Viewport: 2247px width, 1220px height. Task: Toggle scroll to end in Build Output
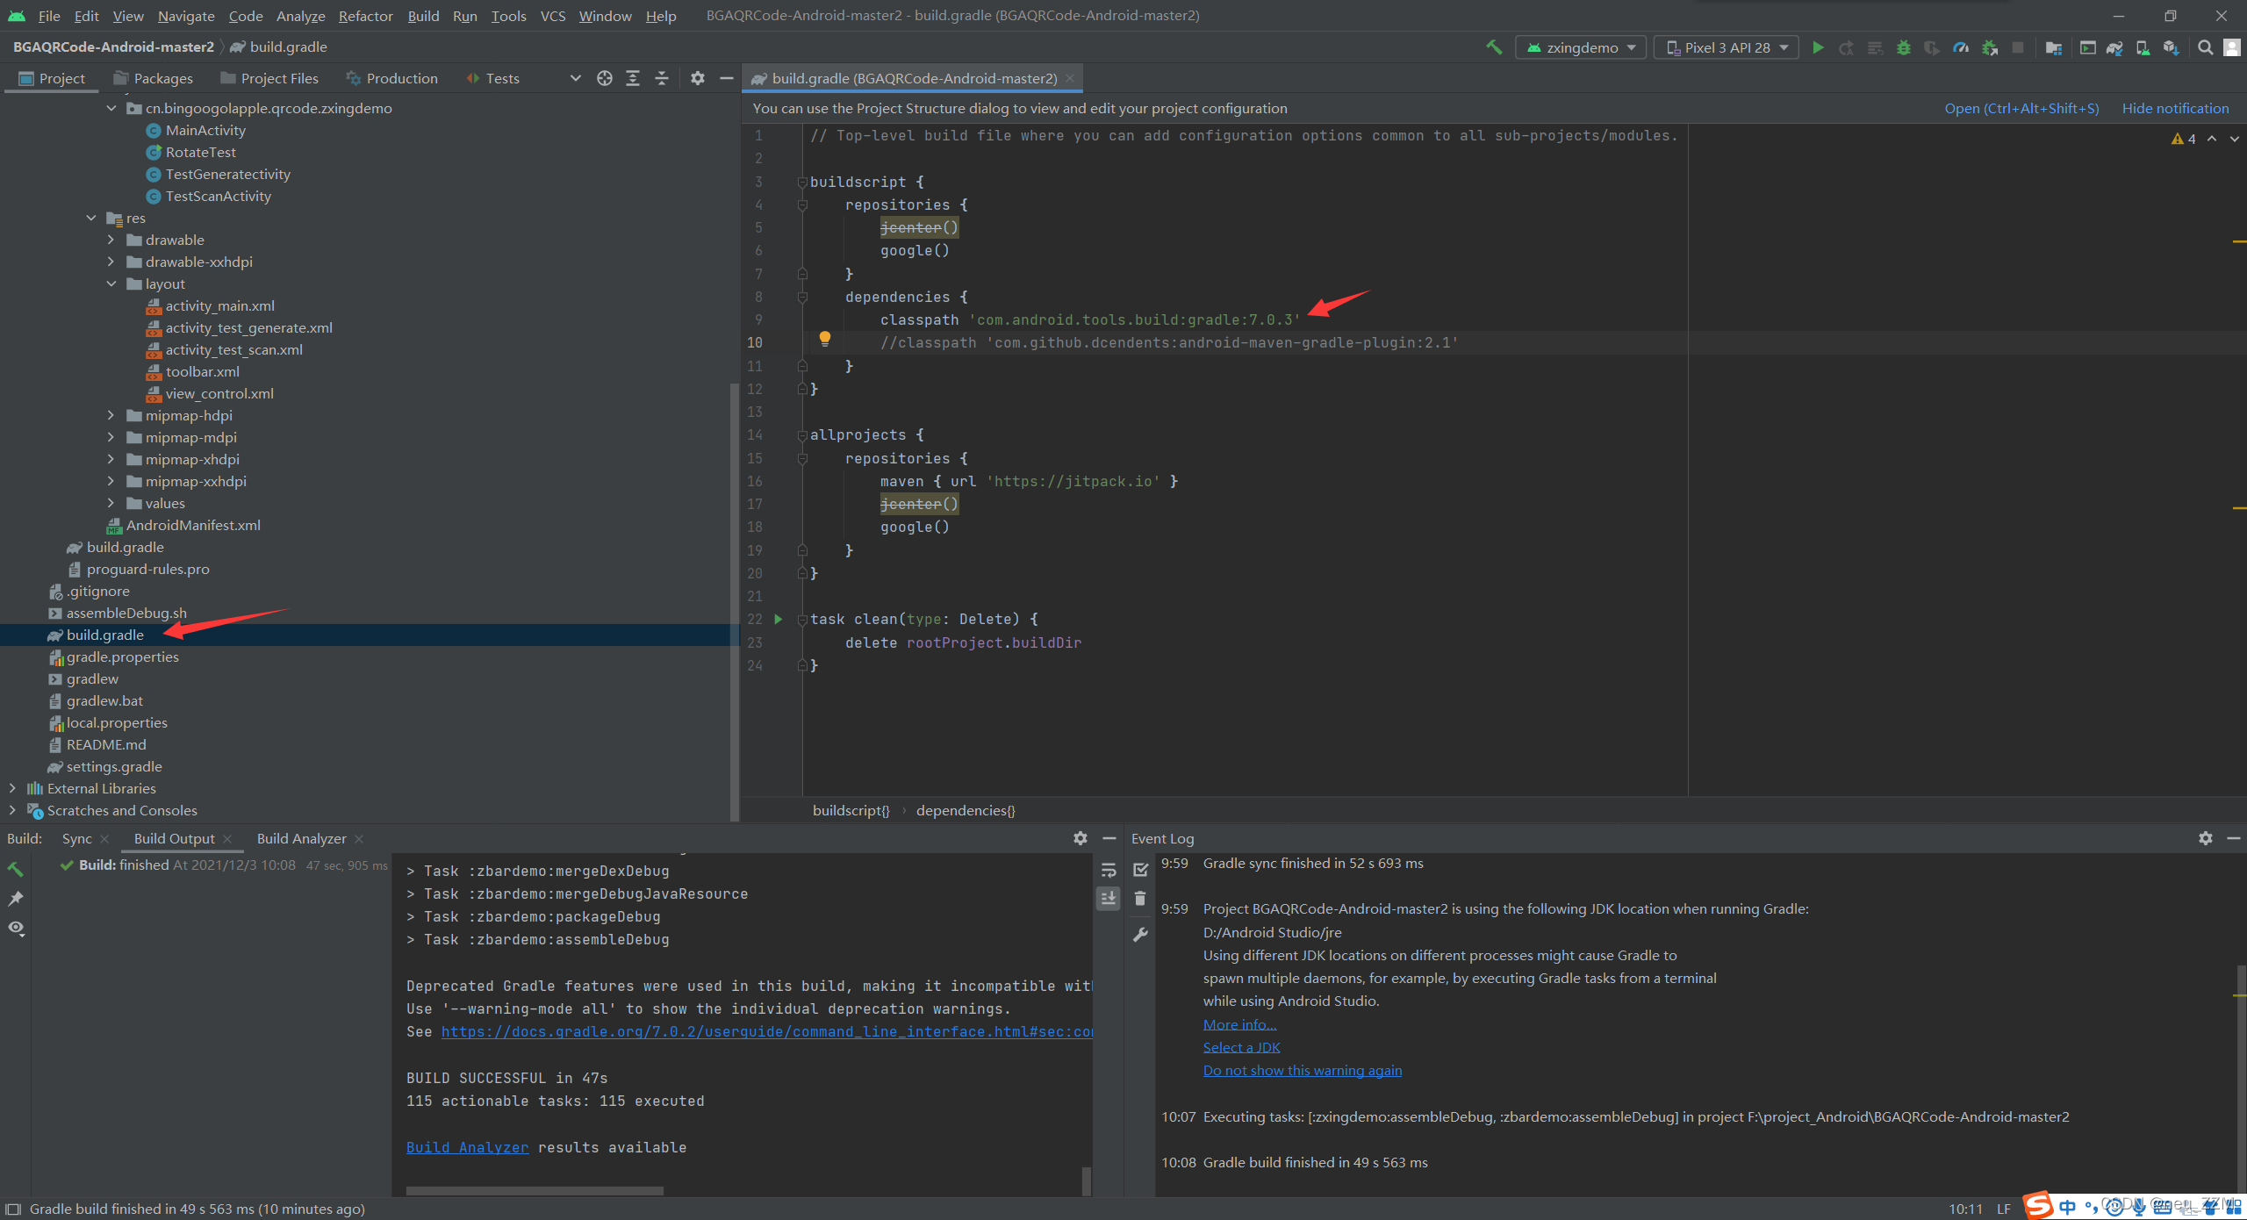1109,898
